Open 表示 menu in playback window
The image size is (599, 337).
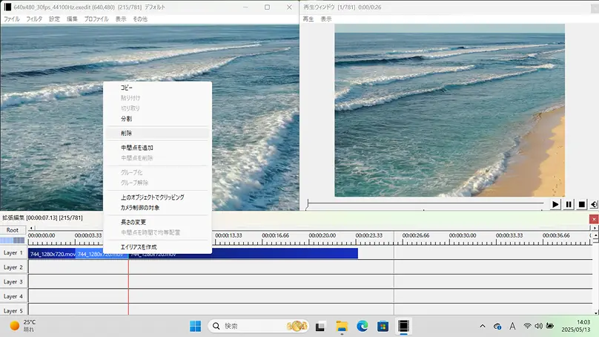(326, 19)
